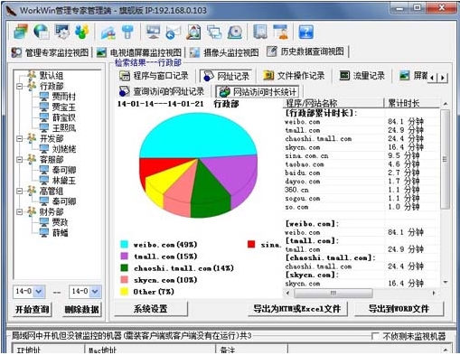Viewport: 460px width, 355px height.
Task: Click purple legend swatch for tmall.com
Action: pos(124,256)
